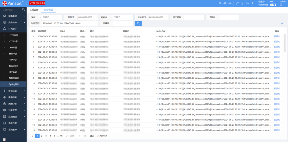Open FTP审计 in the sidebar
This screenshot has height=142, width=288.
coord(13,60)
